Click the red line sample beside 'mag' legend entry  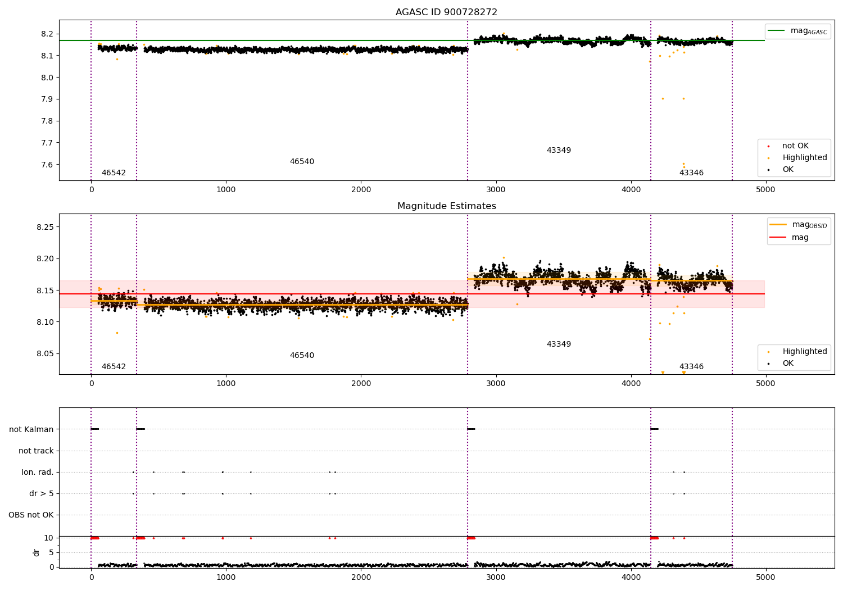[x=778, y=238]
